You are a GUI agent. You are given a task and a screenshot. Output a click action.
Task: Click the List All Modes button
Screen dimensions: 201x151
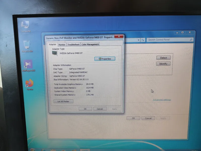[x=63, y=101]
